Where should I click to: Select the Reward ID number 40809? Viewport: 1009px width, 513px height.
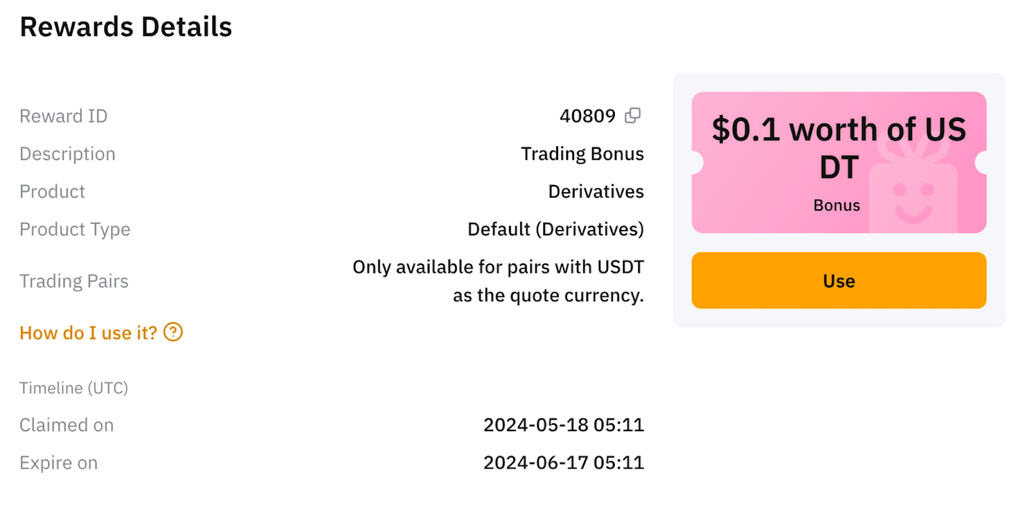(x=587, y=116)
